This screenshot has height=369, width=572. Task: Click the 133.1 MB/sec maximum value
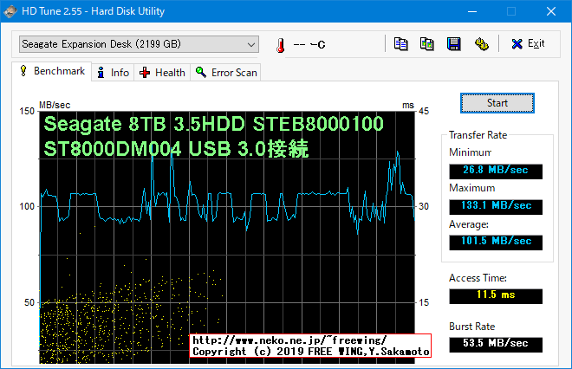tap(496, 207)
